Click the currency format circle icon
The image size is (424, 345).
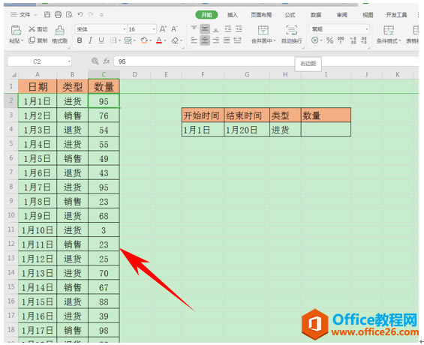point(314,40)
